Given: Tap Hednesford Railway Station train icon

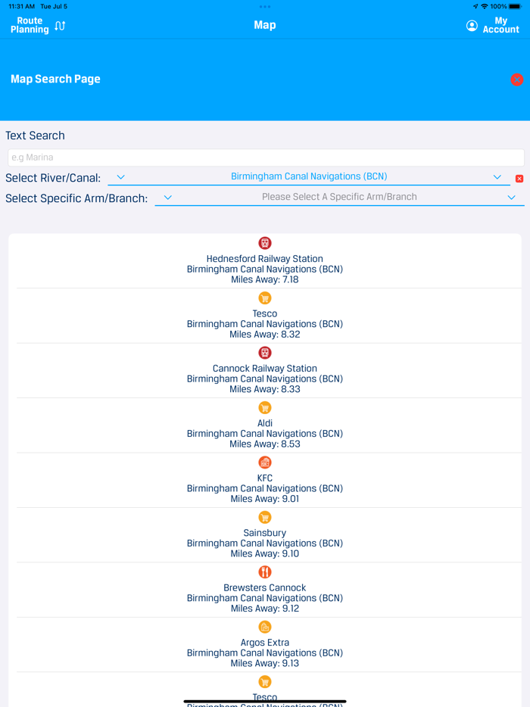Looking at the screenshot, I should (x=265, y=243).
